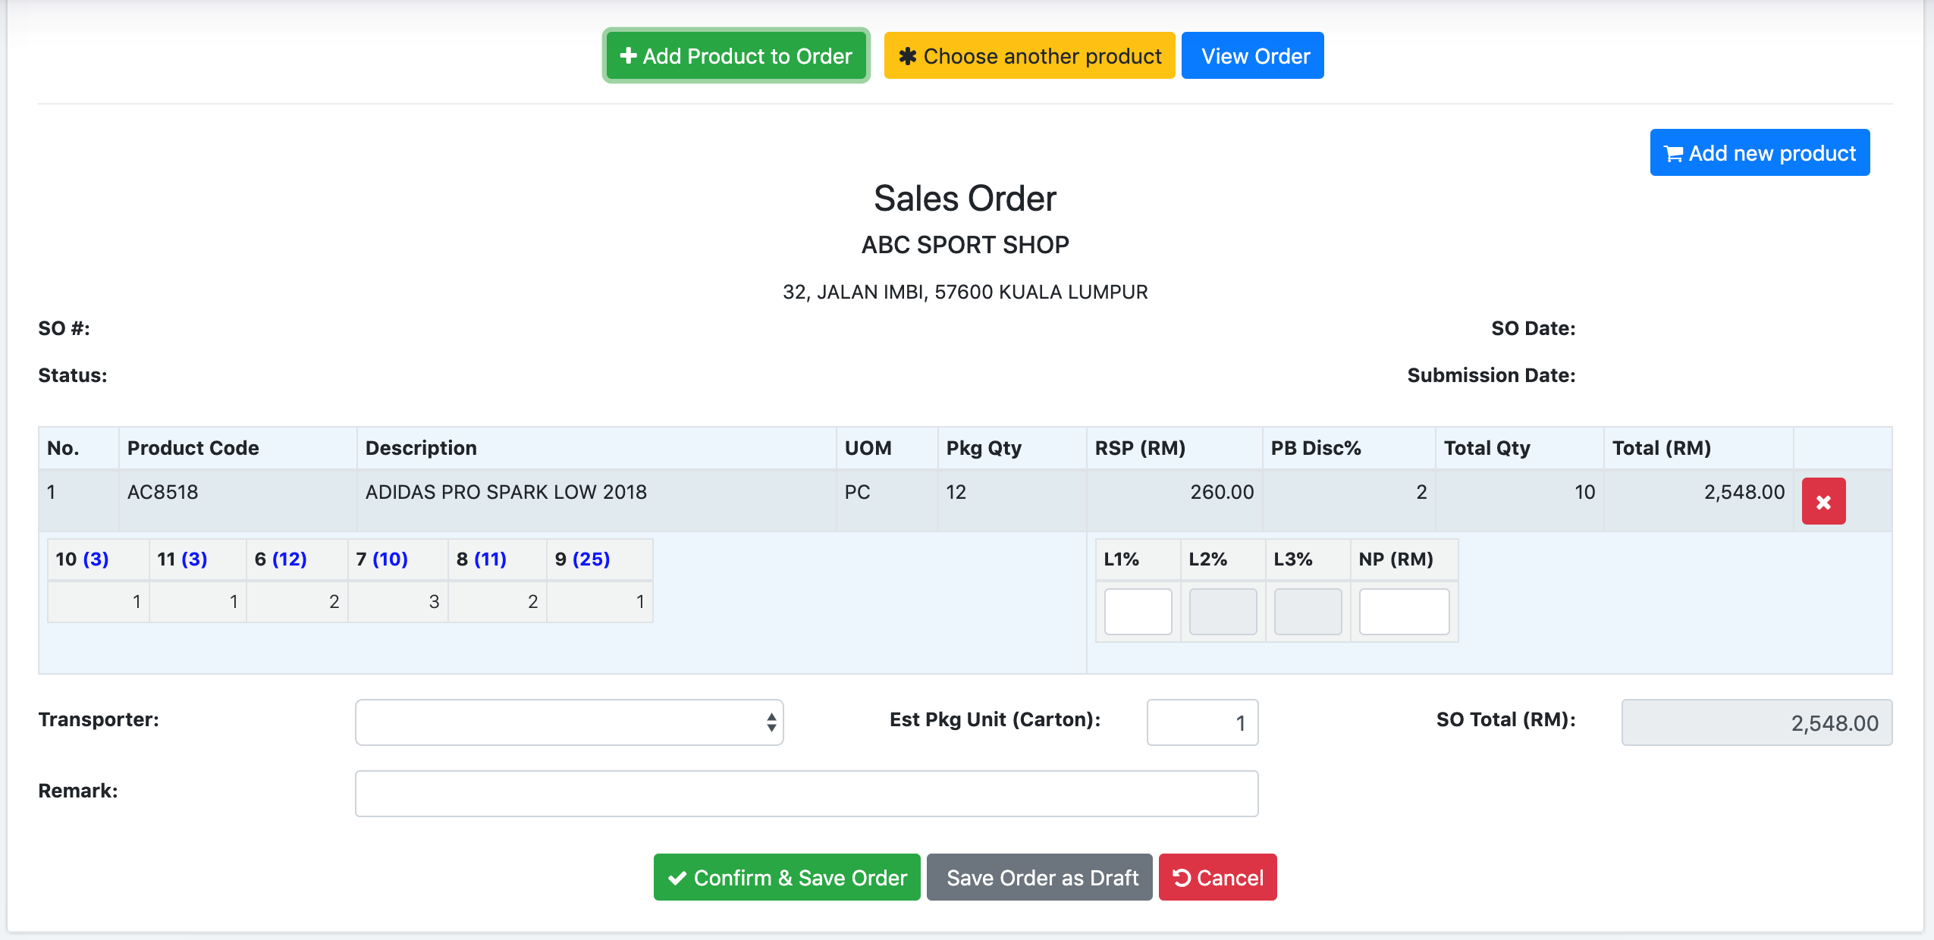
Task: Open the Transporter dropdown
Action: (x=569, y=722)
